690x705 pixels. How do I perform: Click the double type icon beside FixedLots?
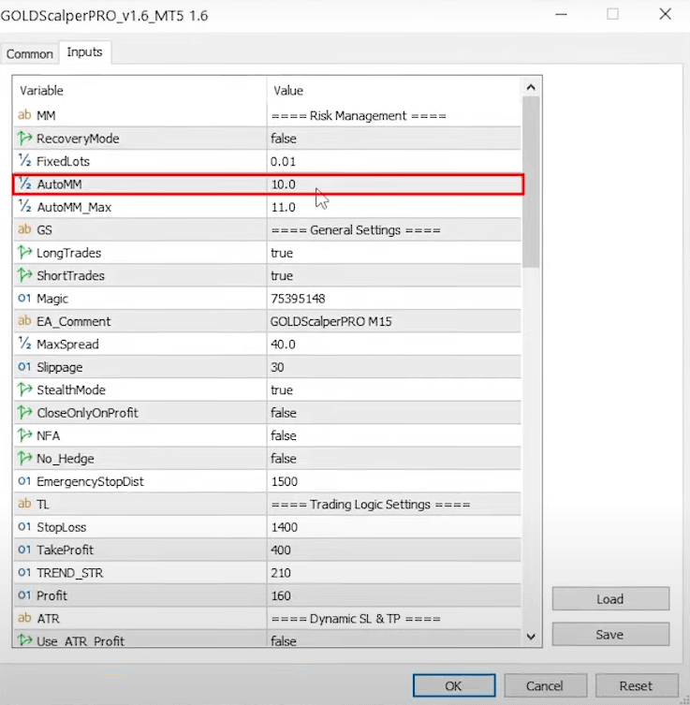[24, 161]
